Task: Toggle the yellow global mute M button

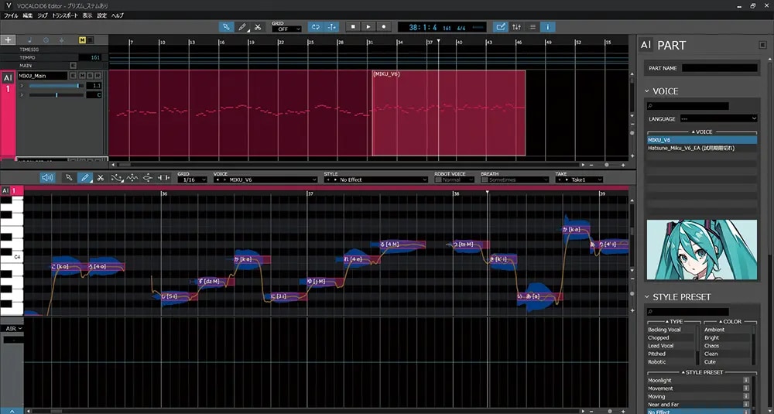Action: tap(81, 39)
